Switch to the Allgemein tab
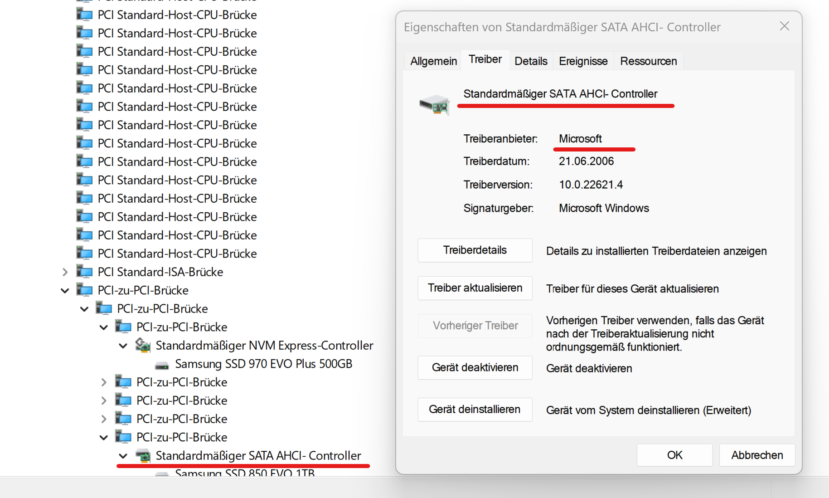Viewport: 829px width, 498px height. pos(433,61)
